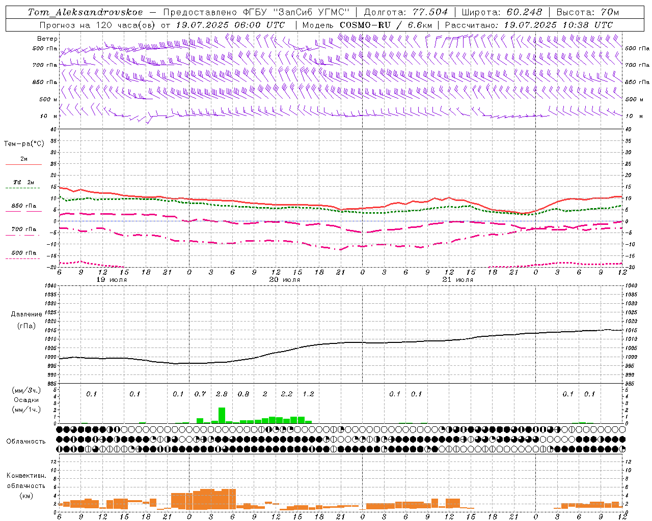Click the '500 гПа' temperature legend entry
Viewport: 652px width, 521px height.
23,253
